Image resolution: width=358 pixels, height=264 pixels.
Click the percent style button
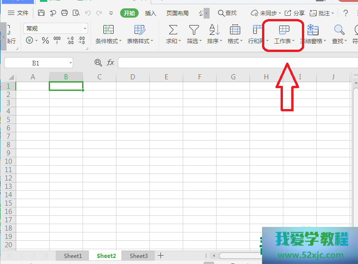pyautogui.click(x=45, y=41)
